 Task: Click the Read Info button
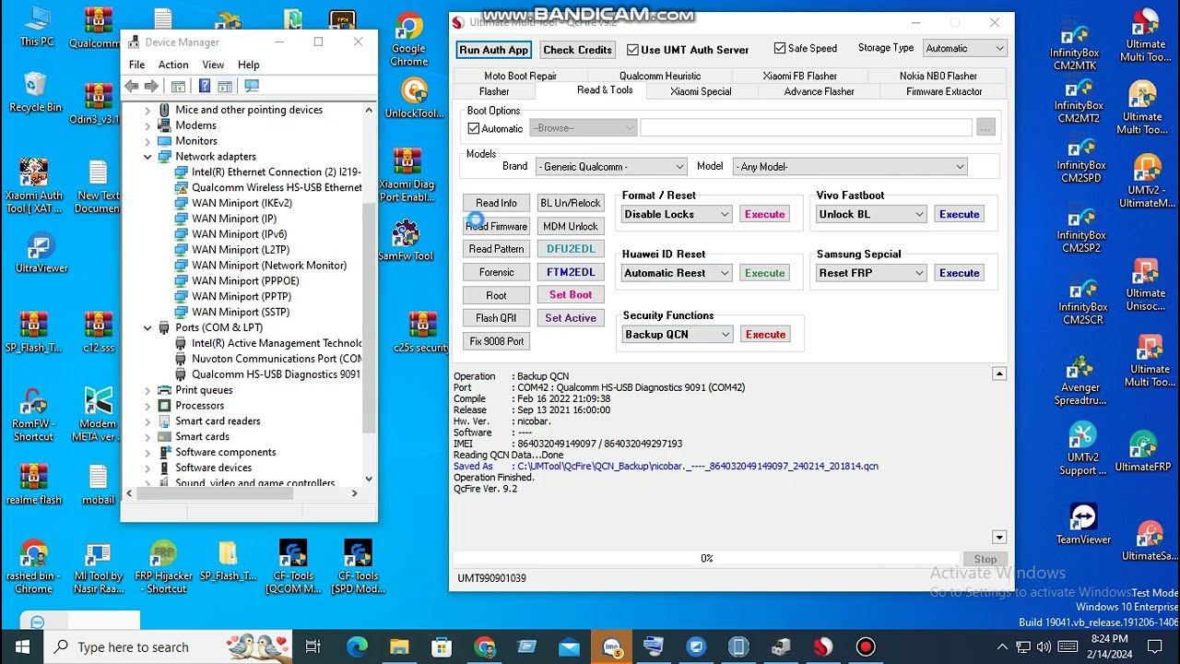coord(496,203)
